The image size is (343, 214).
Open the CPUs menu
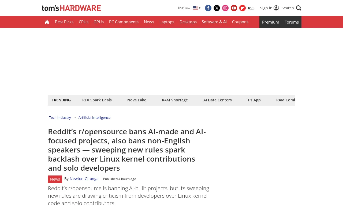coord(84,22)
